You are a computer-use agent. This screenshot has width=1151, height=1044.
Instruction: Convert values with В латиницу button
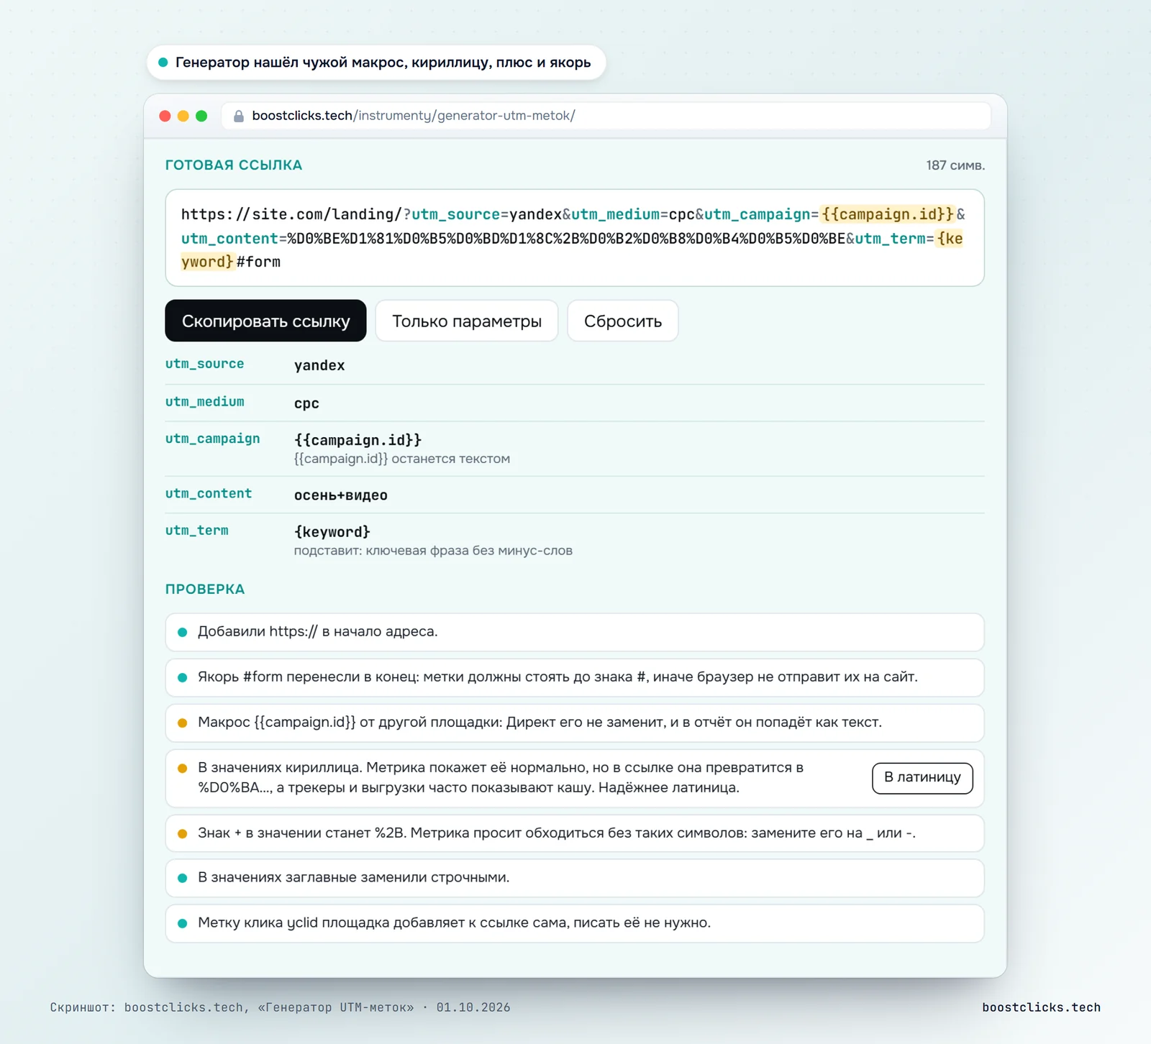[x=922, y=778]
